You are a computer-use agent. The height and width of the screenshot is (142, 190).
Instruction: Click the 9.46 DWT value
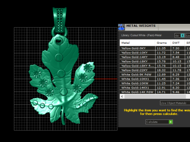tap(176, 92)
